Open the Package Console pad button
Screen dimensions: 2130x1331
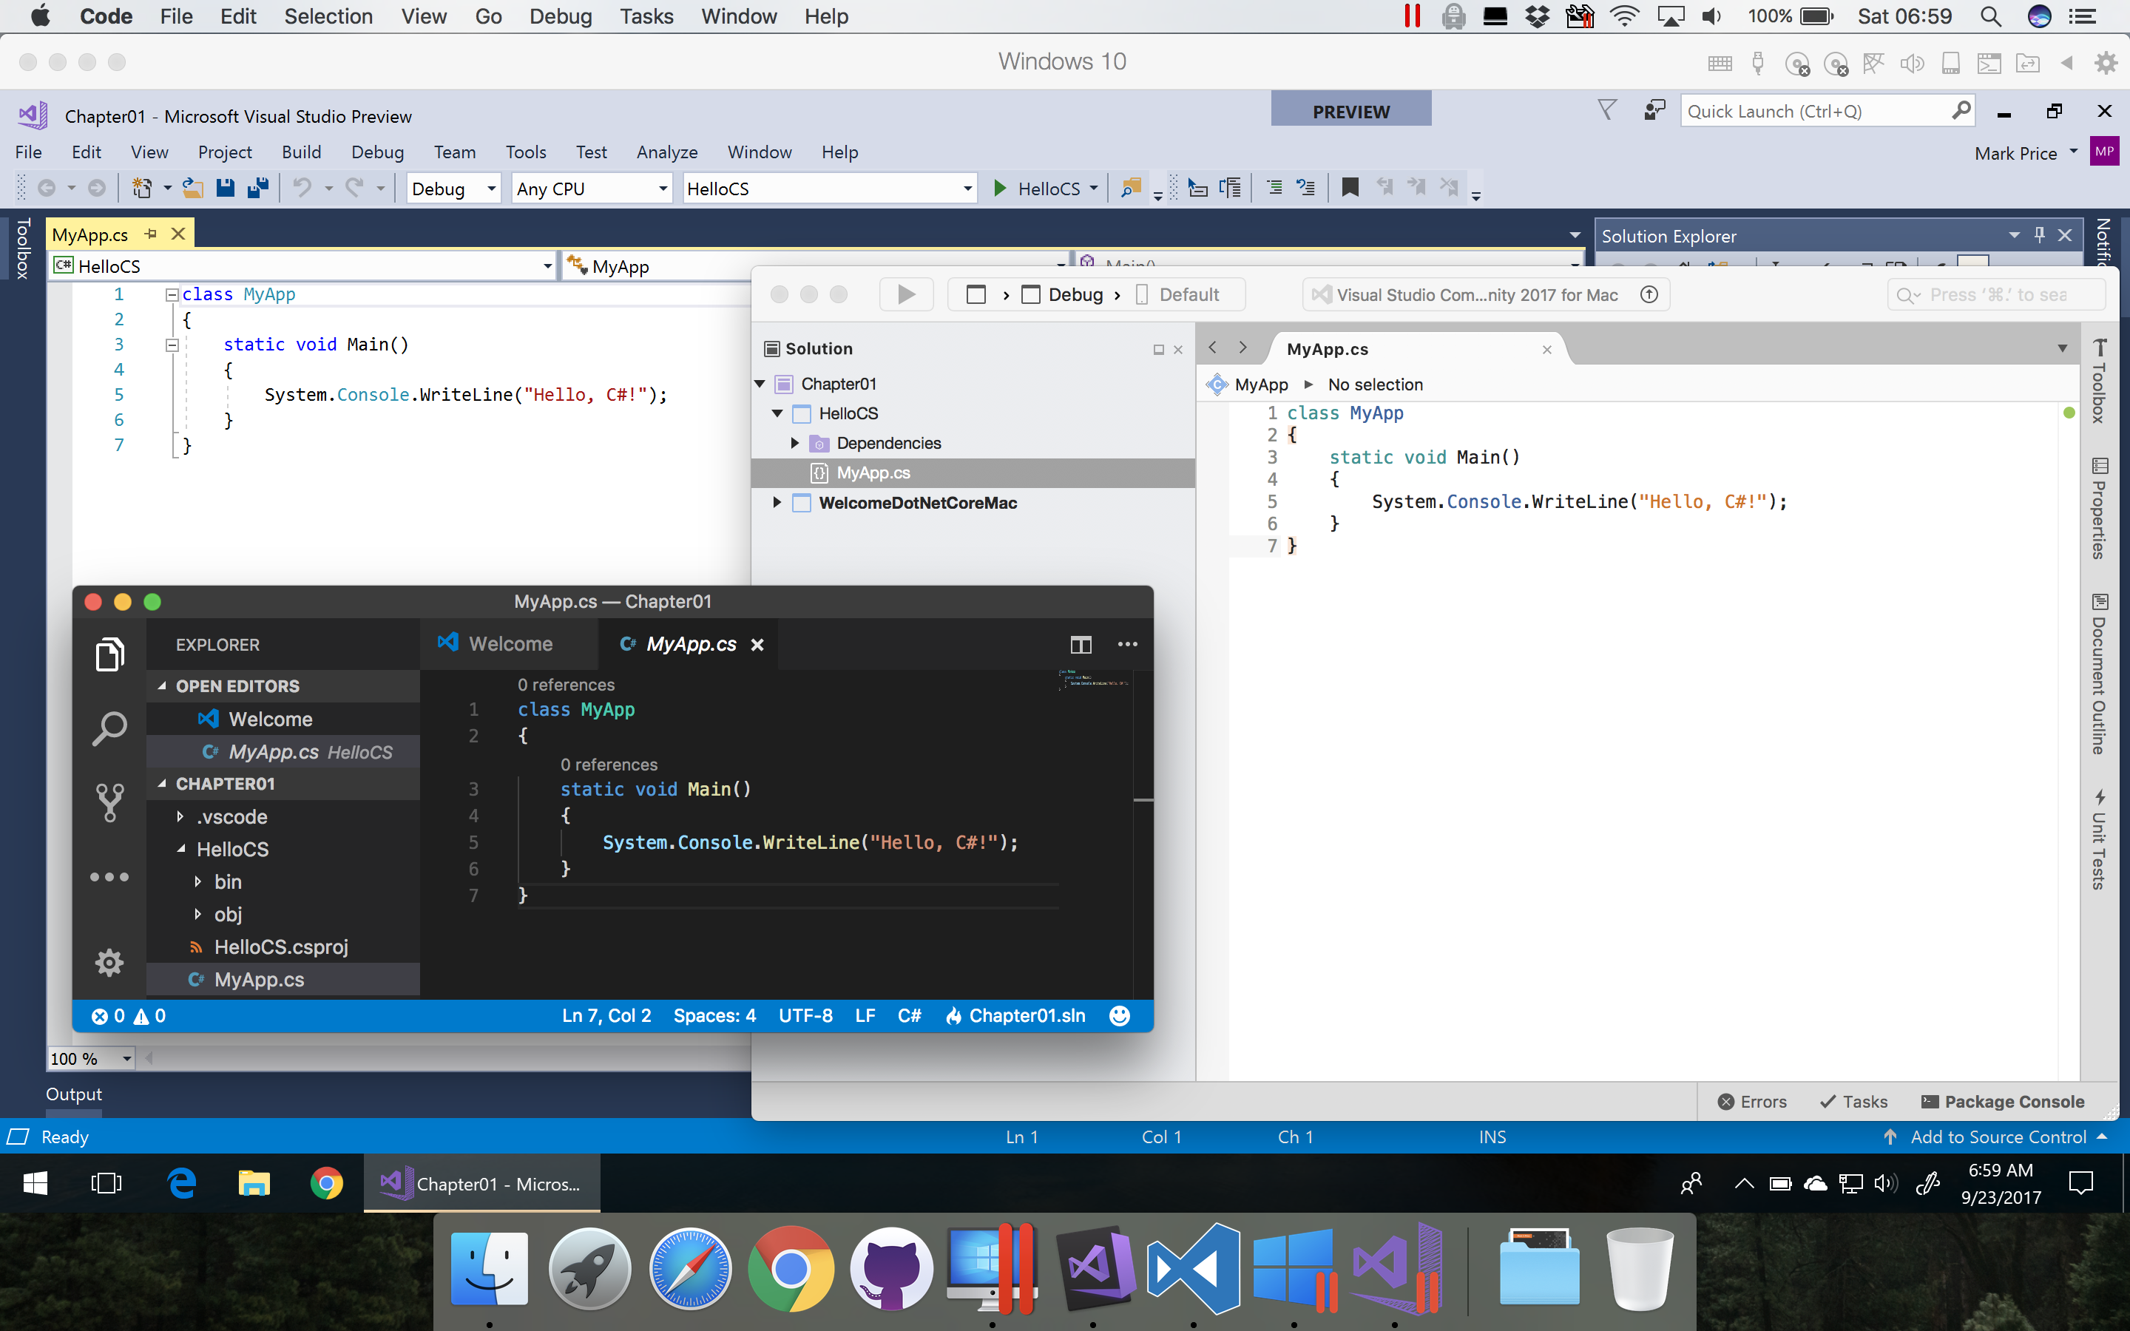click(2002, 1101)
